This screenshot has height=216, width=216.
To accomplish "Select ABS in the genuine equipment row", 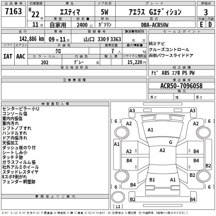I will (166, 73).
